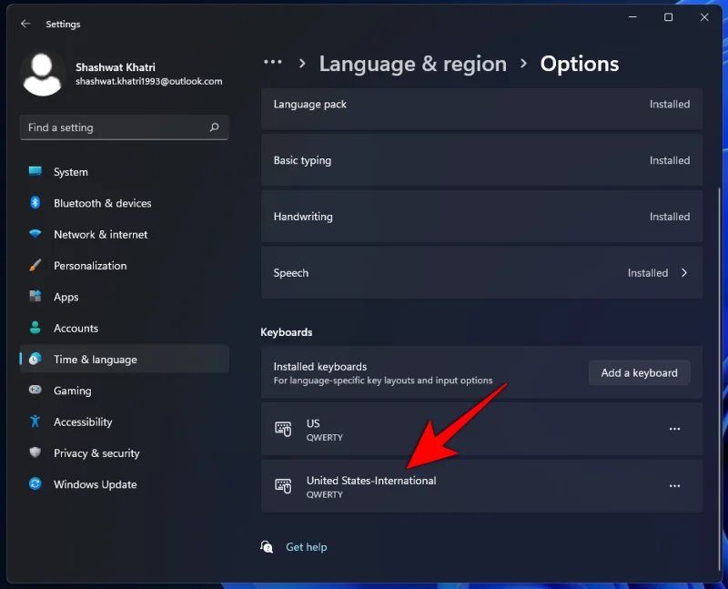Click the Get help question mark icon
Viewport: 728px width, 589px height.
267,546
